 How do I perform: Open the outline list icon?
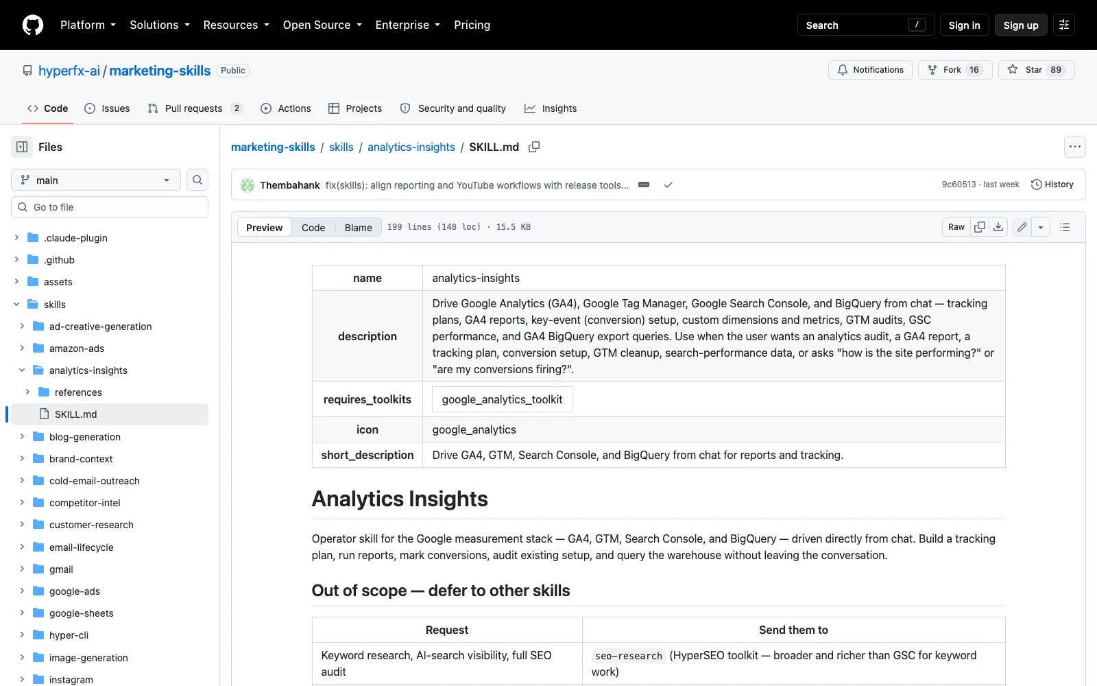click(1065, 227)
